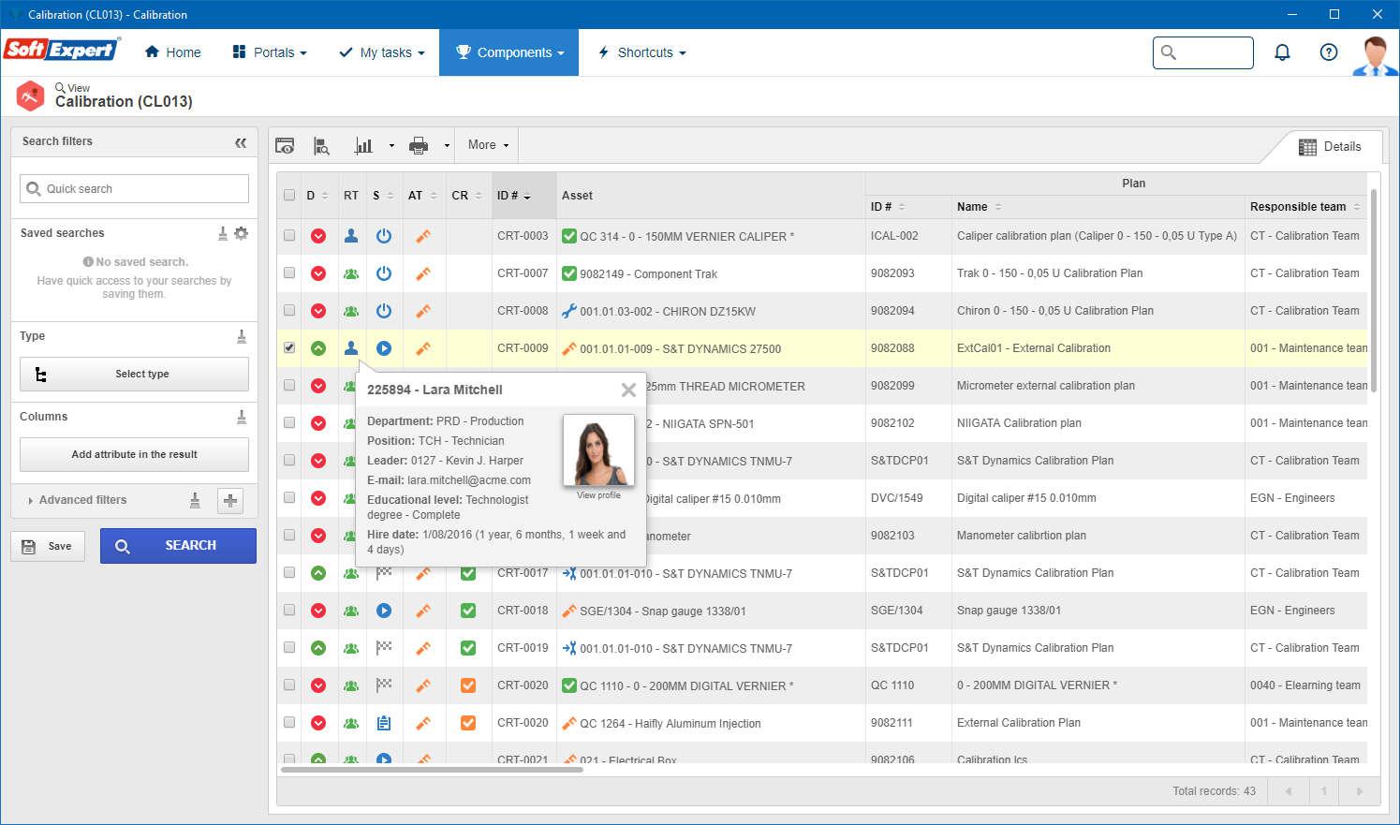Clear saved searches with broom icon

pyautogui.click(x=223, y=233)
